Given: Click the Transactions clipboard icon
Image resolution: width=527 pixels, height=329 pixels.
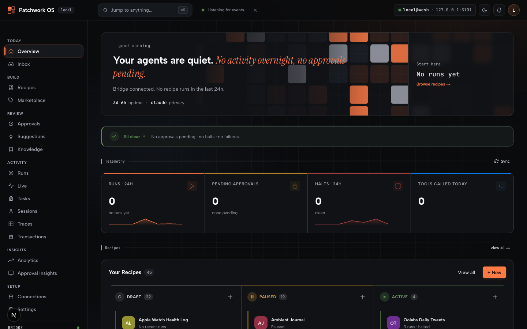Looking at the screenshot, I should pyautogui.click(x=11, y=237).
